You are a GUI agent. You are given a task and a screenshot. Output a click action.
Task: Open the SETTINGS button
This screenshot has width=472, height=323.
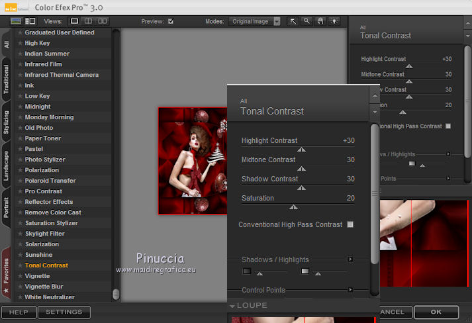point(64,312)
